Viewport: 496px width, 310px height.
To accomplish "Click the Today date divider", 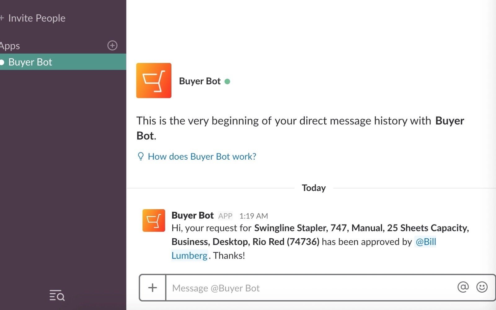I will pyautogui.click(x=314, y=188).
